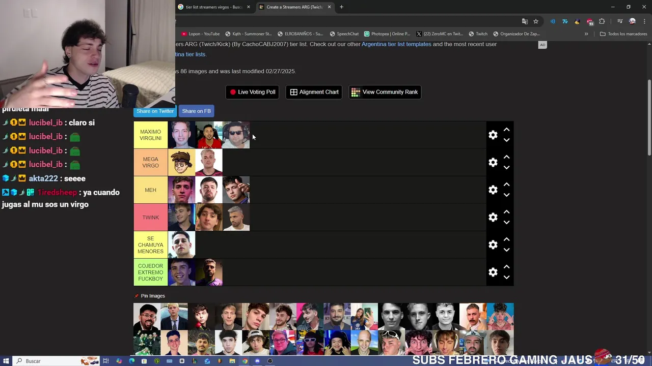Image resolution: width=652 pixels, height=366 pixels.
Task: Open Photopea bookmark
Action: click(387, 34)
